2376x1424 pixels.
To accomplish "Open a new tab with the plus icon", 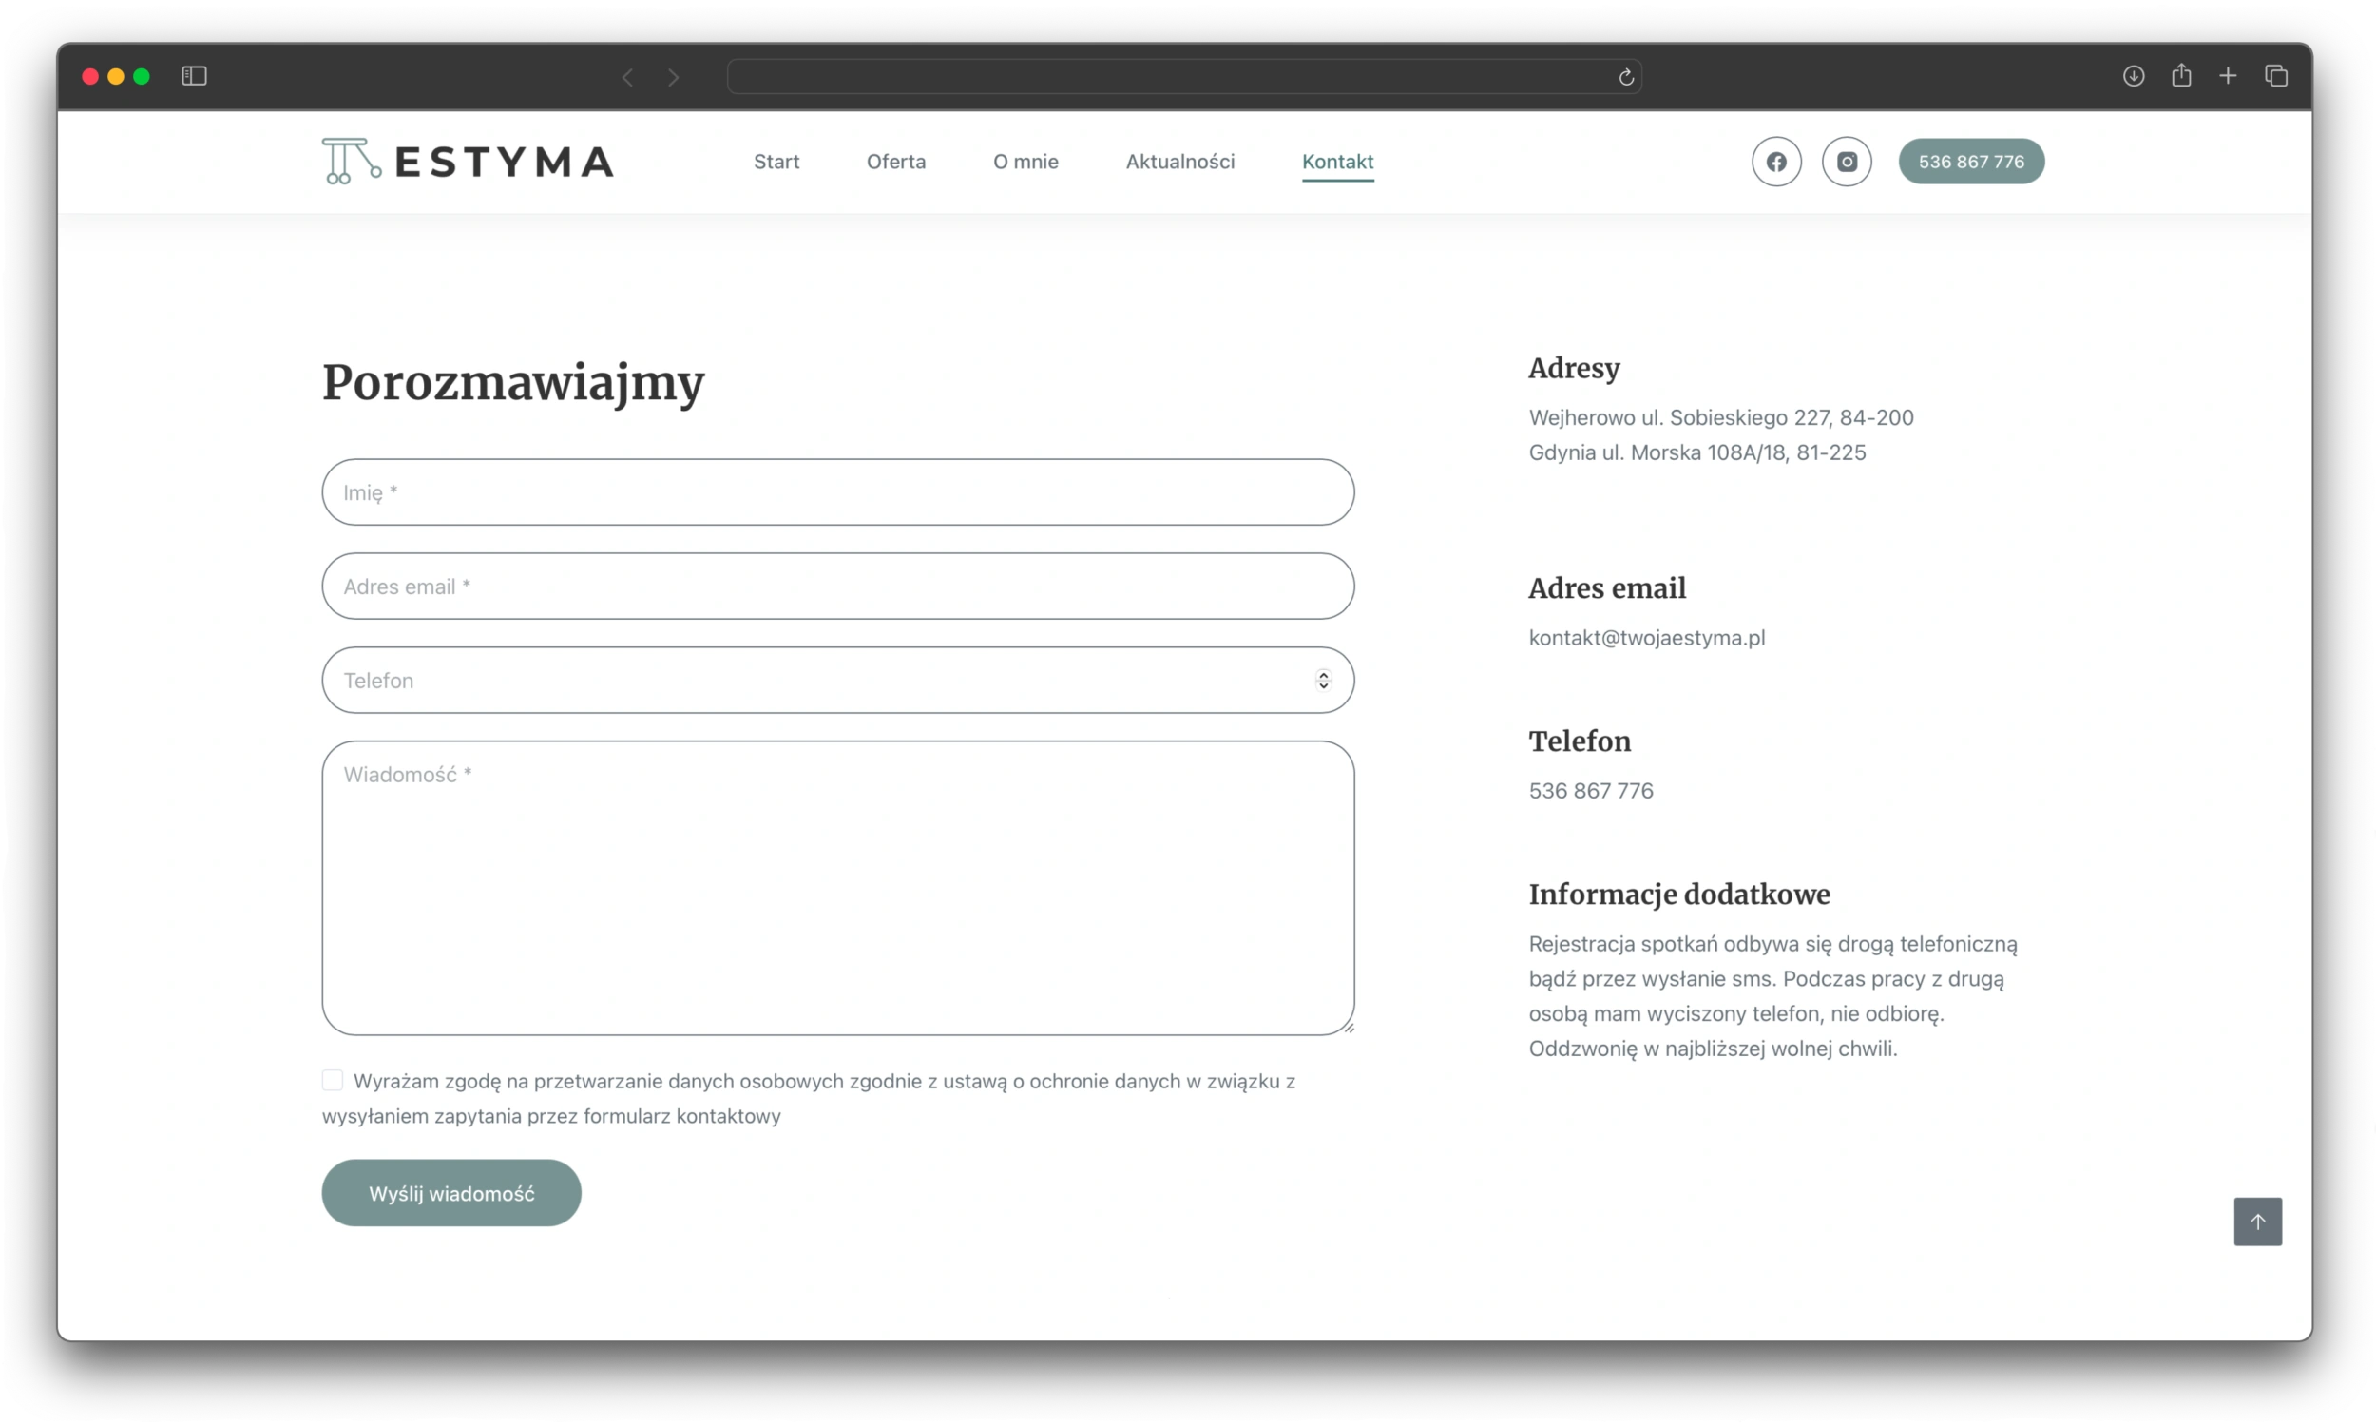I will 2228,75.
